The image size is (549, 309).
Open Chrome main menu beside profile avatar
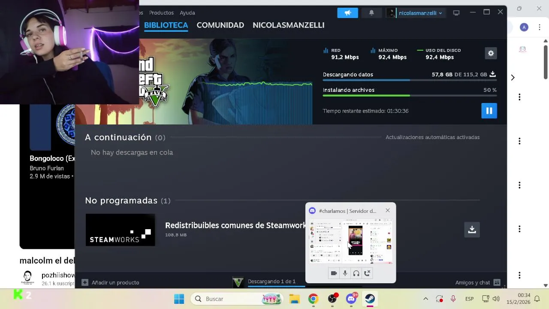coord(540,27)
